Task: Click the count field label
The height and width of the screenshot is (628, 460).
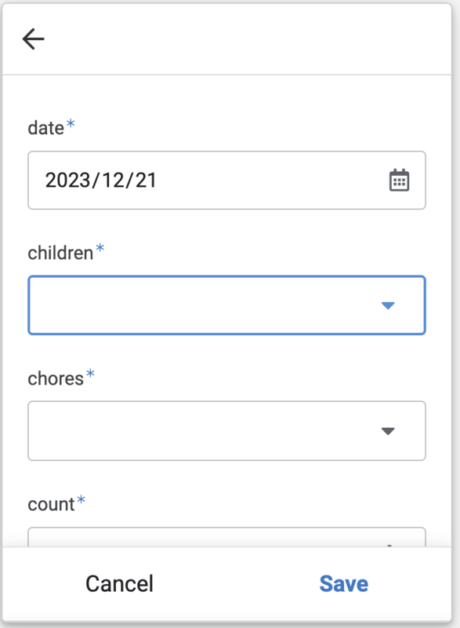Action: pyautogui.click(x=51, y=504)
